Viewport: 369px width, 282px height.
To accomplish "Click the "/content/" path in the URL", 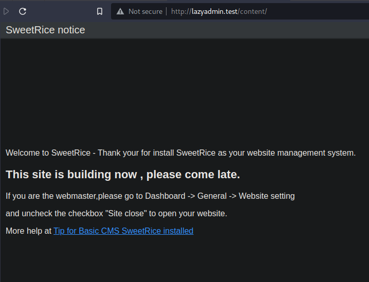I will click(x=252, y=11).
